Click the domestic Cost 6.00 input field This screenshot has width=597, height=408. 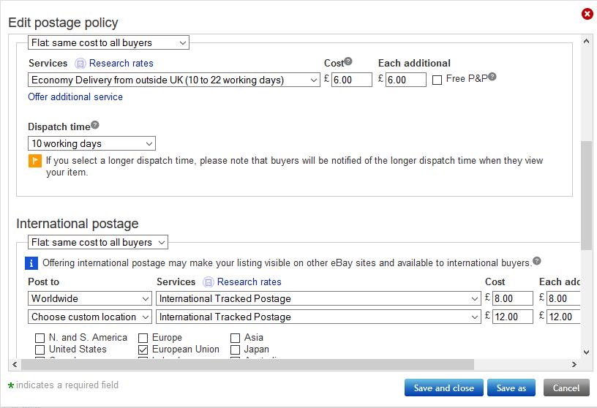[x=352, y=80]
